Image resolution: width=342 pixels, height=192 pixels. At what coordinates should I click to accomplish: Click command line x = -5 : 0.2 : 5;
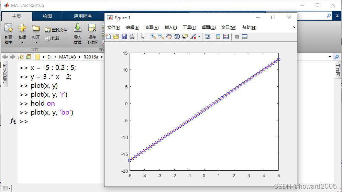[x=53, y=68]
